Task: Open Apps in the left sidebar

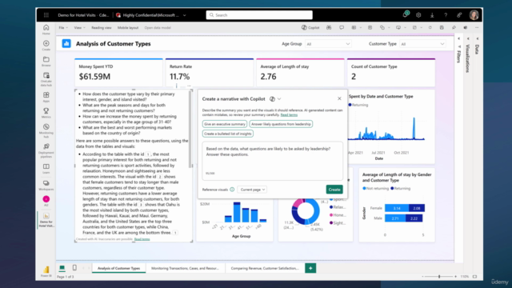Action: pos(46,97)
